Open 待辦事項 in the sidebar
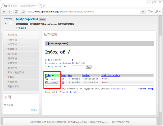The image size is (163, 126). tap(12, 40)
